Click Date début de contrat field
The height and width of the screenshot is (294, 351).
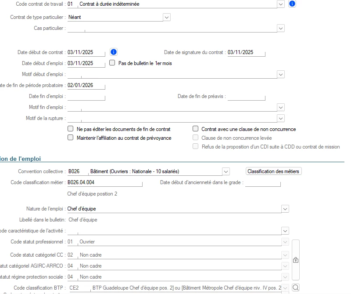[x=86, y=52]
